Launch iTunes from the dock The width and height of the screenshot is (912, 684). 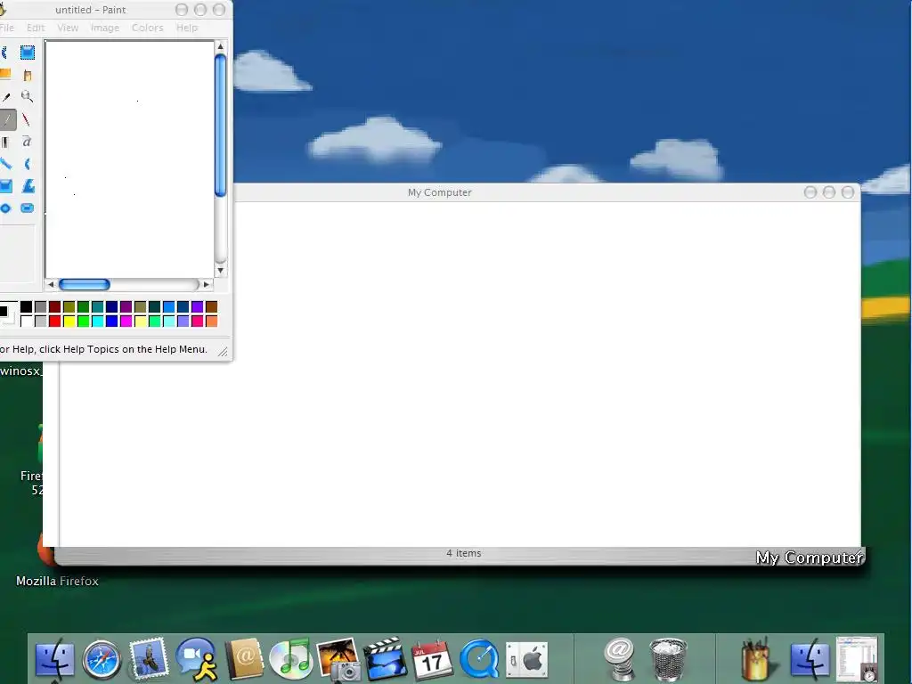[291, 659]
